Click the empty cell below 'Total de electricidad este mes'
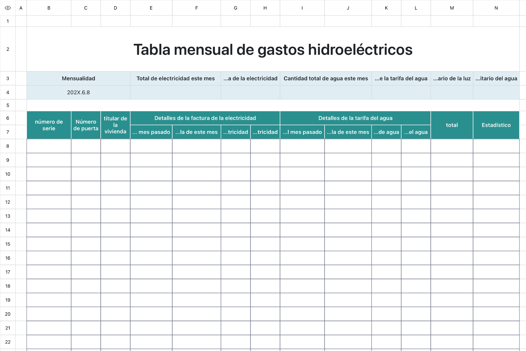Viewport: 526px width, 351px height. [x=175, y=93]
